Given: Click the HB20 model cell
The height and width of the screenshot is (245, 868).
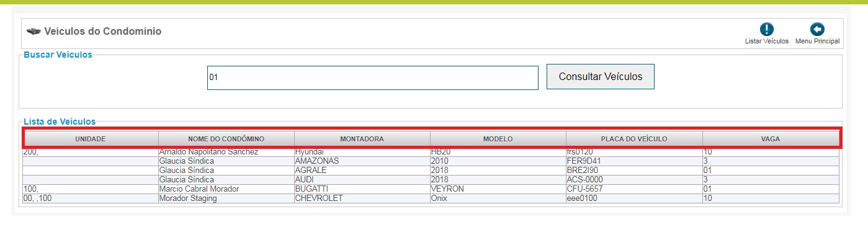Looking at the screenshot, I should pyautogui.click(x=498, y=152).
